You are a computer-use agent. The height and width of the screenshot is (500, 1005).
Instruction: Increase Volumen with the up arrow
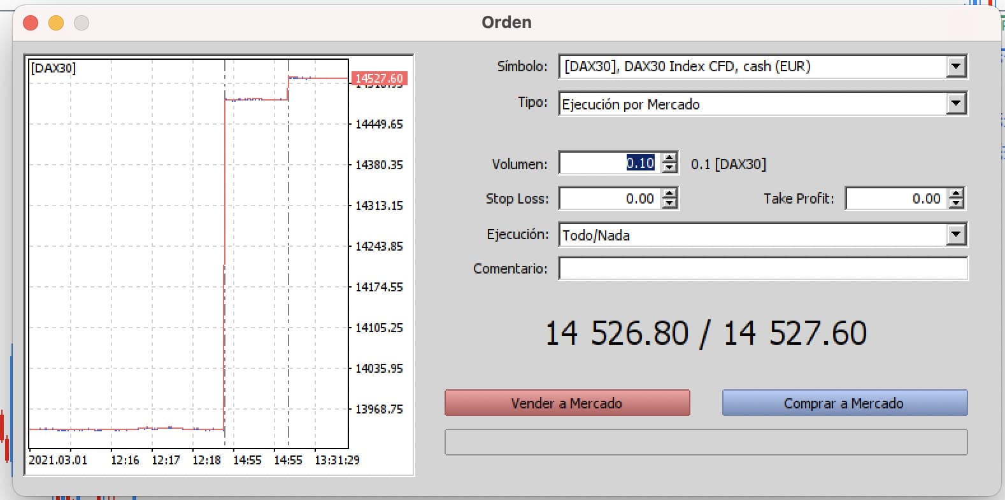point(669,158)
